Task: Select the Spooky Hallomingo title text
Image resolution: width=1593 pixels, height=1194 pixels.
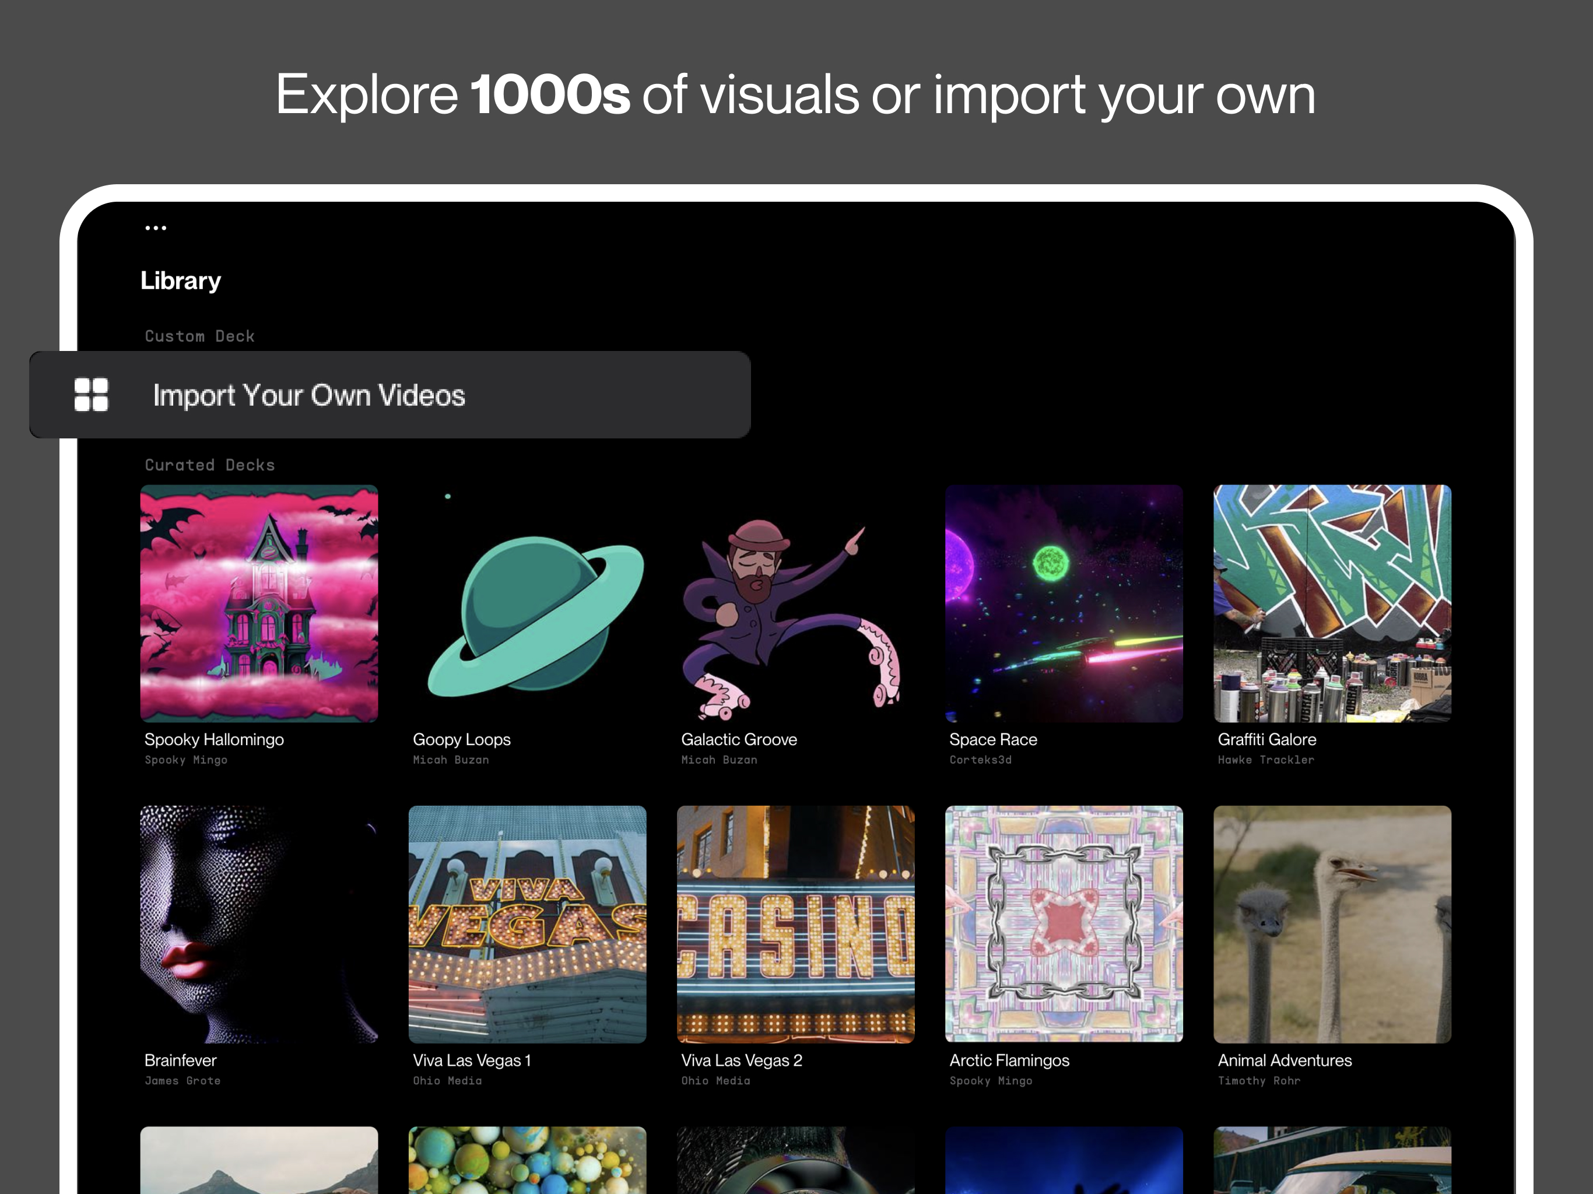Action: (x=214, y=740)
